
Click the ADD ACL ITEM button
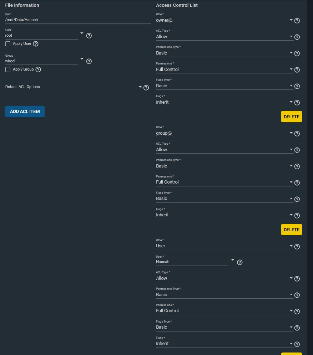[x=25, y=112]
